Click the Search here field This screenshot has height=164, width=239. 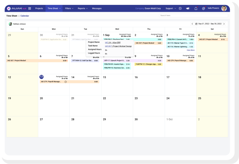pyautogui.click(x=193, y=15)
